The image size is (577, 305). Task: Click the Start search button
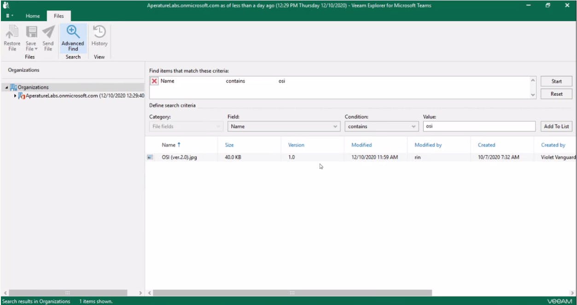tap(556, 81)
